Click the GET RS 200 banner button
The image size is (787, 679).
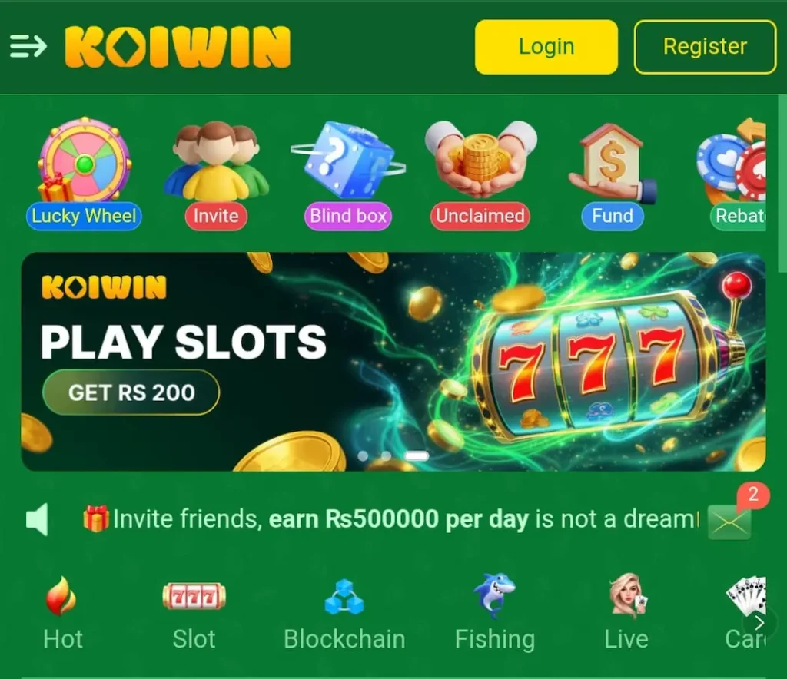[x=131, y=392]
